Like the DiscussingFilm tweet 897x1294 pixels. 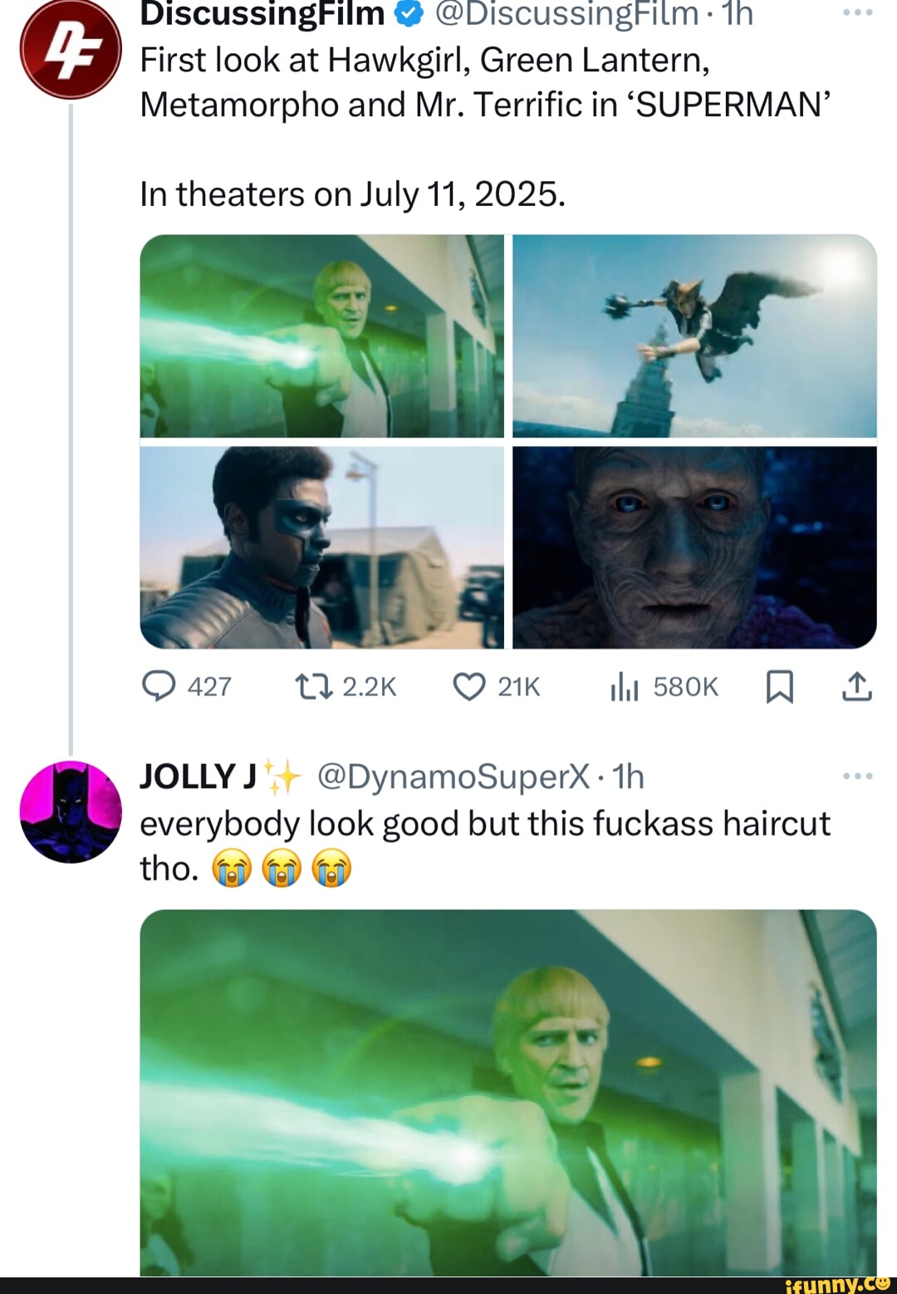[x=469, y=687]
